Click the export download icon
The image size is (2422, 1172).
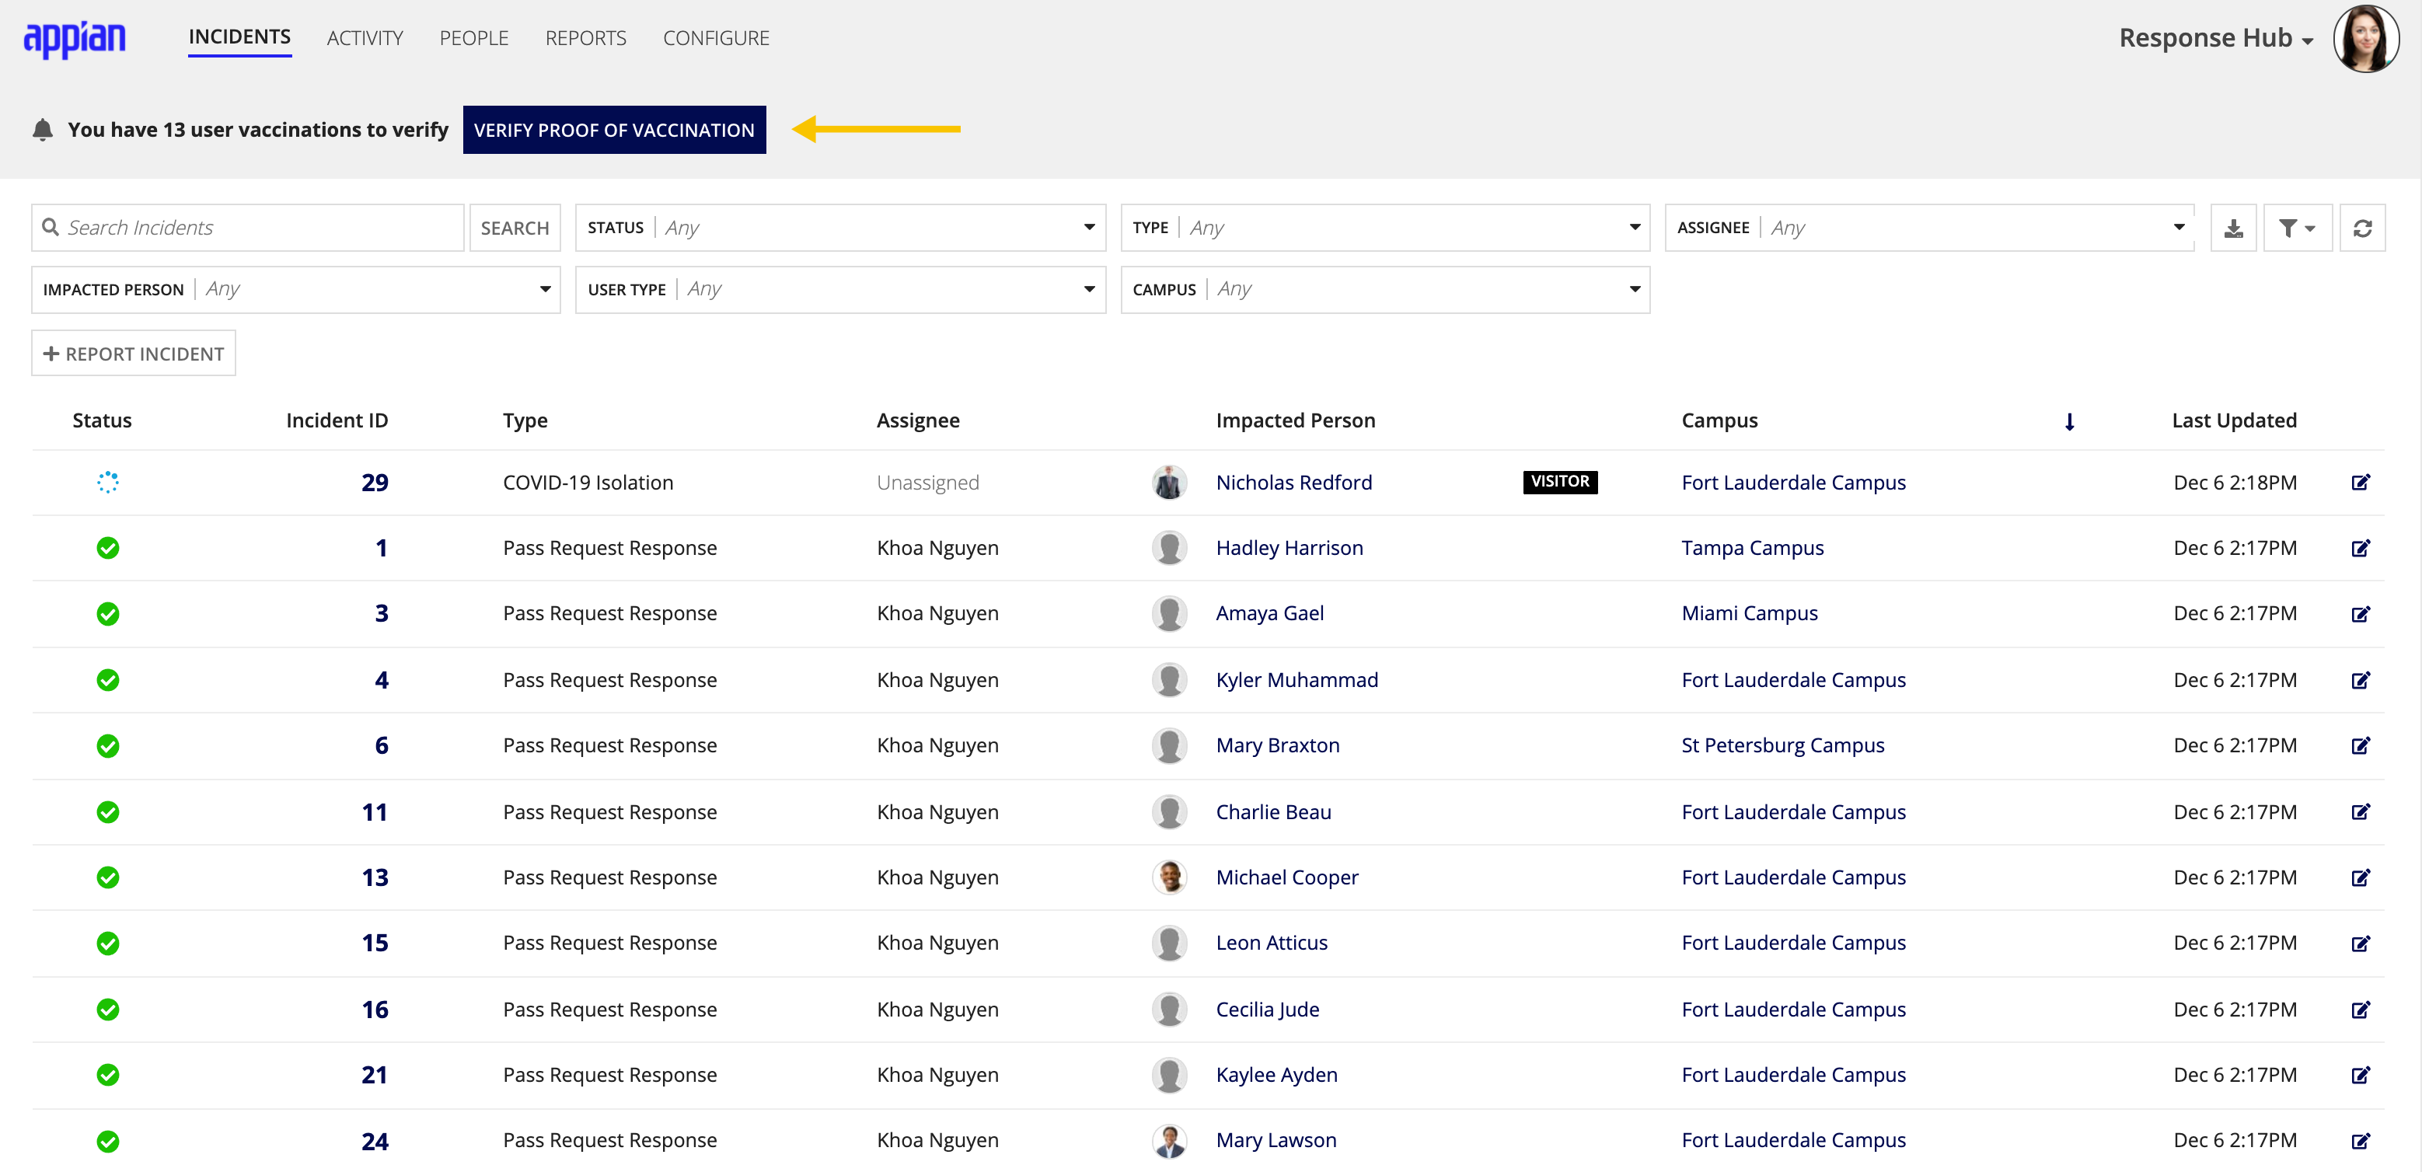click(x=2233, y=228)
